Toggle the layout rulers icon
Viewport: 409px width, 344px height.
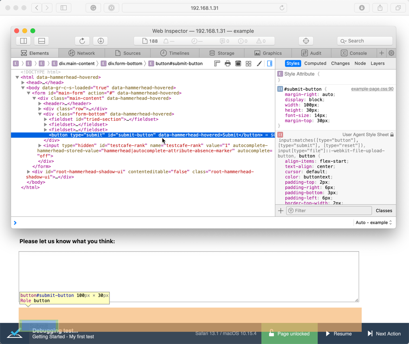pos(217,63)
